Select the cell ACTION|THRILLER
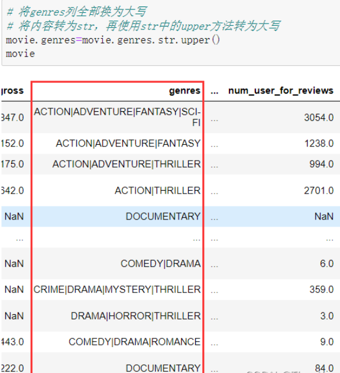This screenshot has width=340, height=373. pyautogui.click(x=158, y=191)
